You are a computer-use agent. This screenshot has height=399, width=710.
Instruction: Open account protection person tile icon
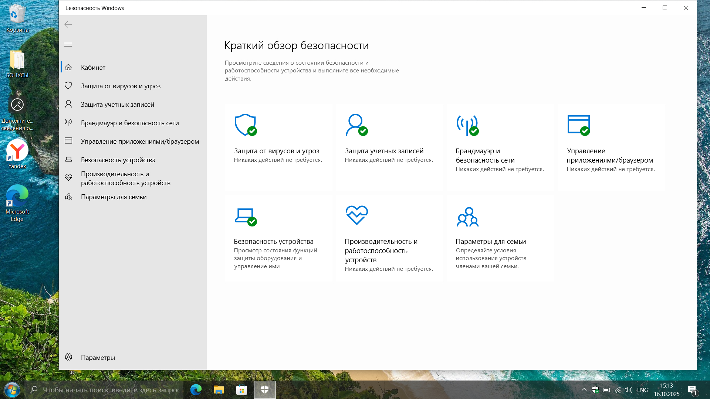(x=356, y=125)
